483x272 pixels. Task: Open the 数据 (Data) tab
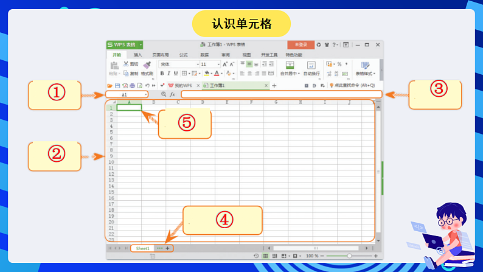coord(204,55)
